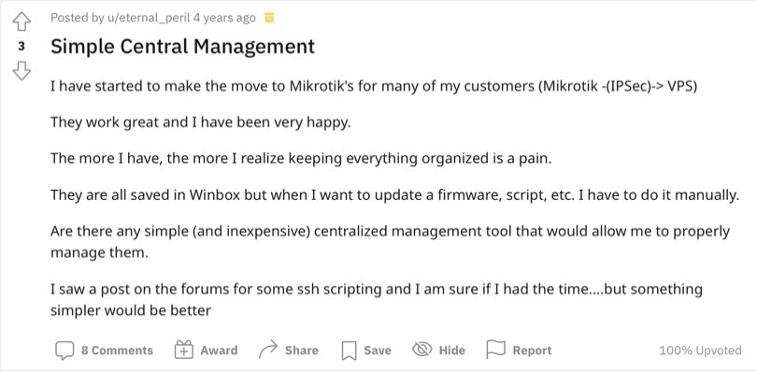Click the gift box Award icon
The height and width of the screenshot is (372, 757).
[183, 350]
